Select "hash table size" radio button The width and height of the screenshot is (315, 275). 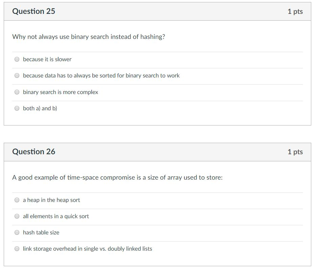[17, 232]
